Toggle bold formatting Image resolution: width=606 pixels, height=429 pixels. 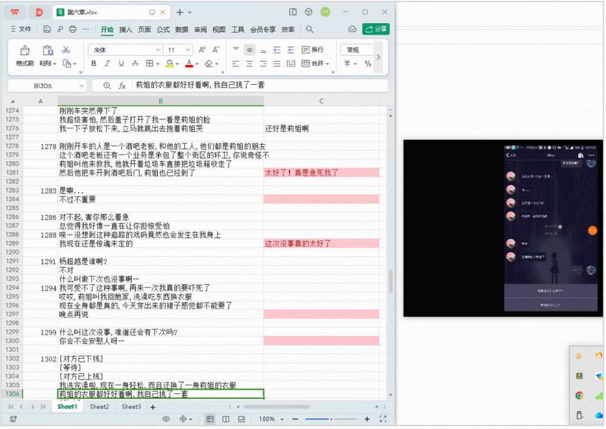[x=94, y=63]
